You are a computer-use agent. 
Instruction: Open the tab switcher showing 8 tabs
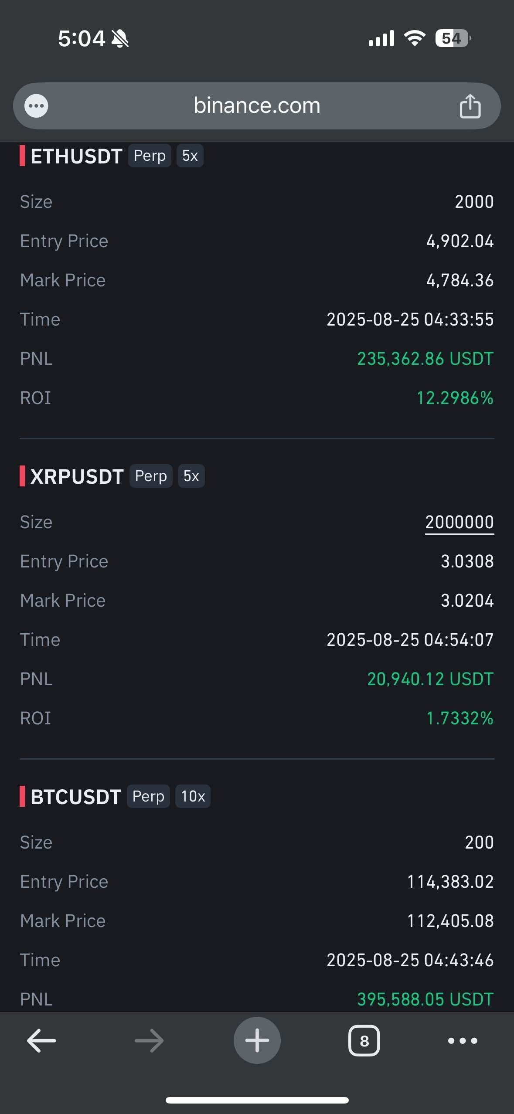(x=364, y=1041)
